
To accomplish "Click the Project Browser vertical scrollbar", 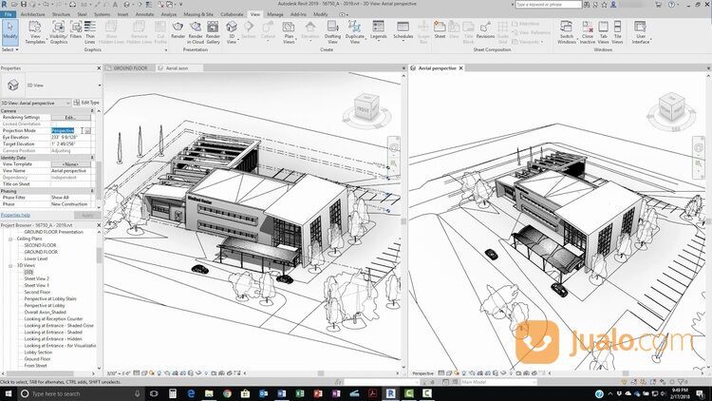I will [x=99, y=256].
